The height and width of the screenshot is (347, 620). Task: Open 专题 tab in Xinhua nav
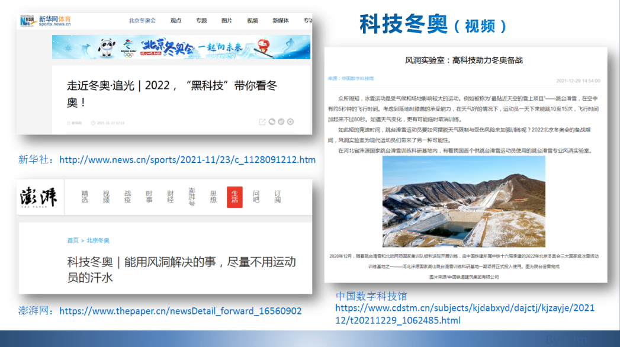pyautogui.click(x=201, y=21)
